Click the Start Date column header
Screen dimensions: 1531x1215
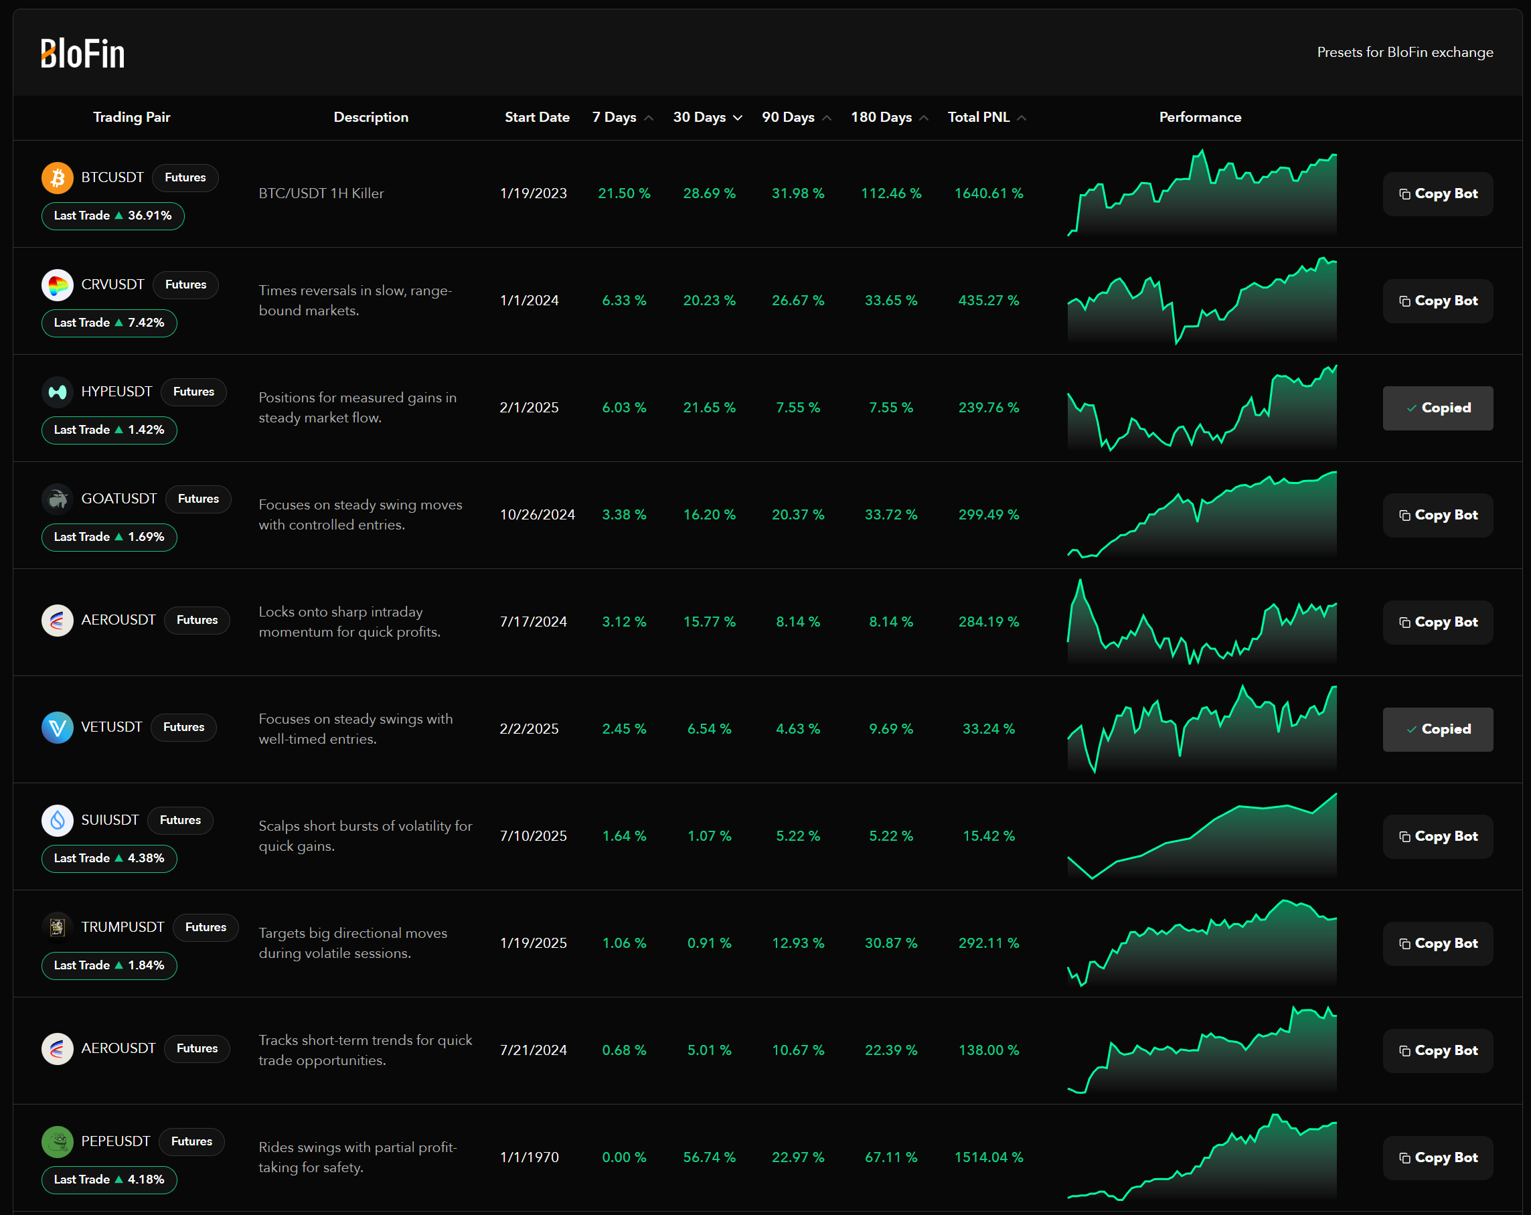tap(537, 118)
